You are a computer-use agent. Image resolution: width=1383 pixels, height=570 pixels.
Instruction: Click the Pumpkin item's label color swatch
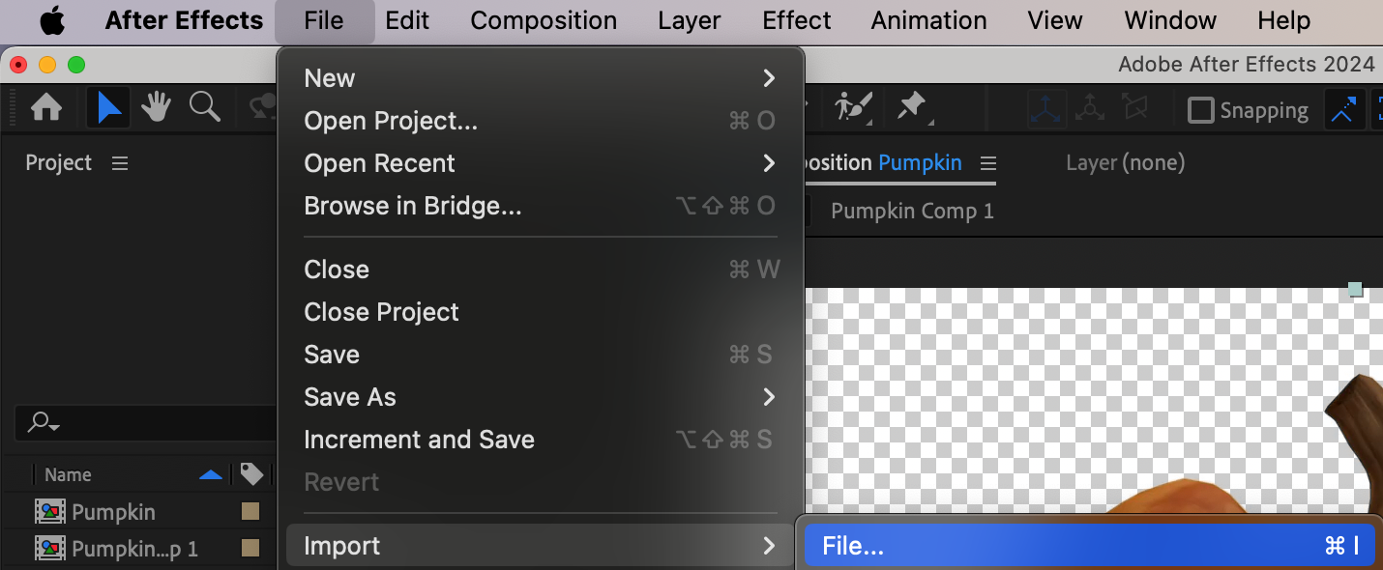(250, 512)
